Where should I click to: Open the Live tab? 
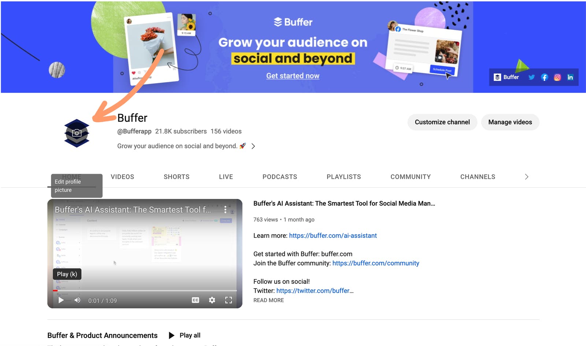226,177
